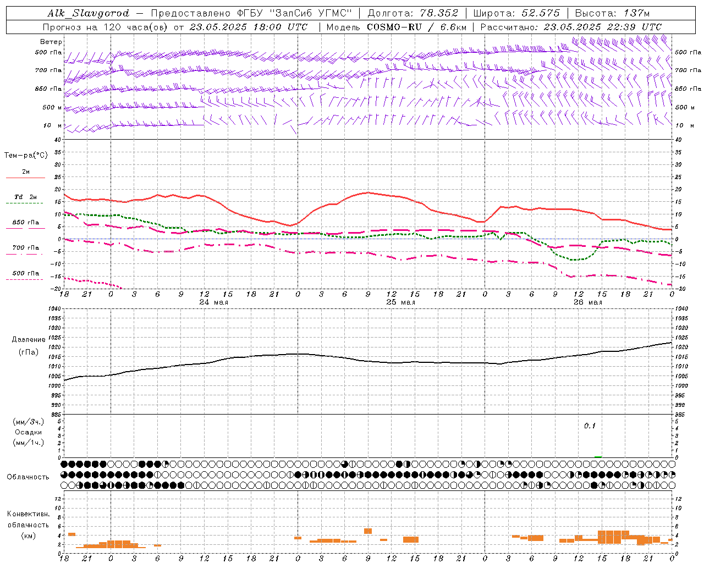Click the Модель COSMO-RU / 6.6км label
This screenshot has width=704, height=563.
(x=397, y=27)
